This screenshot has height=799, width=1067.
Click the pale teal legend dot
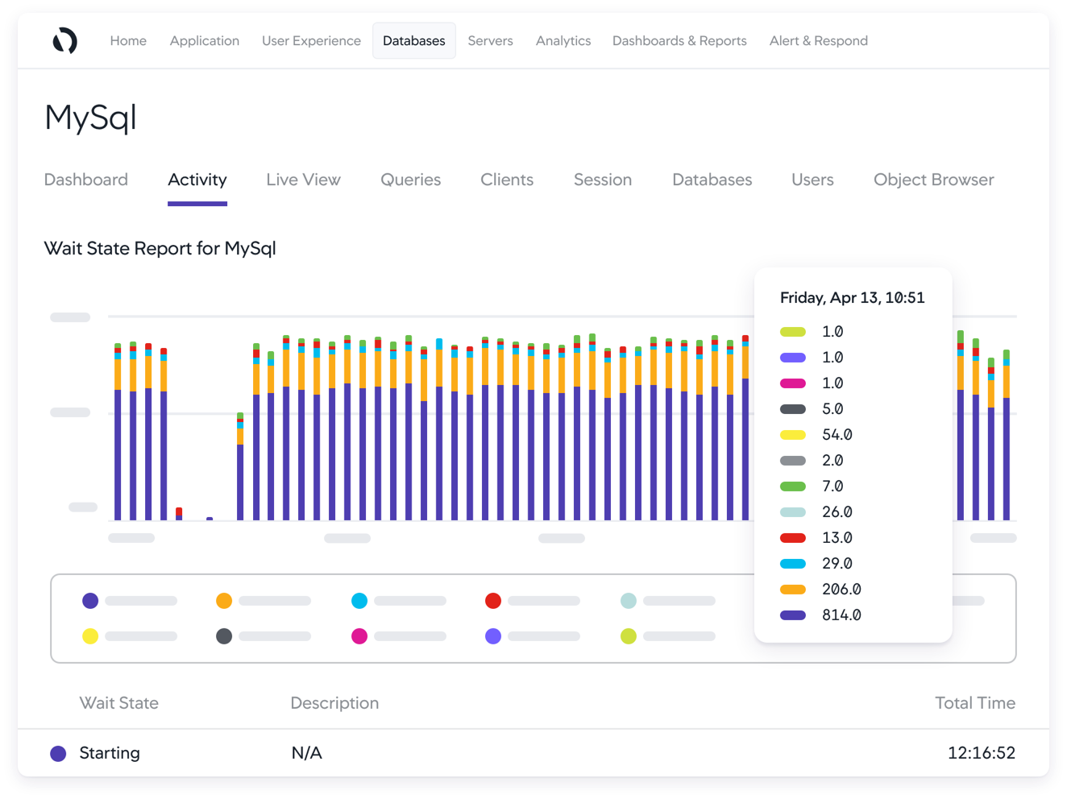629,601
